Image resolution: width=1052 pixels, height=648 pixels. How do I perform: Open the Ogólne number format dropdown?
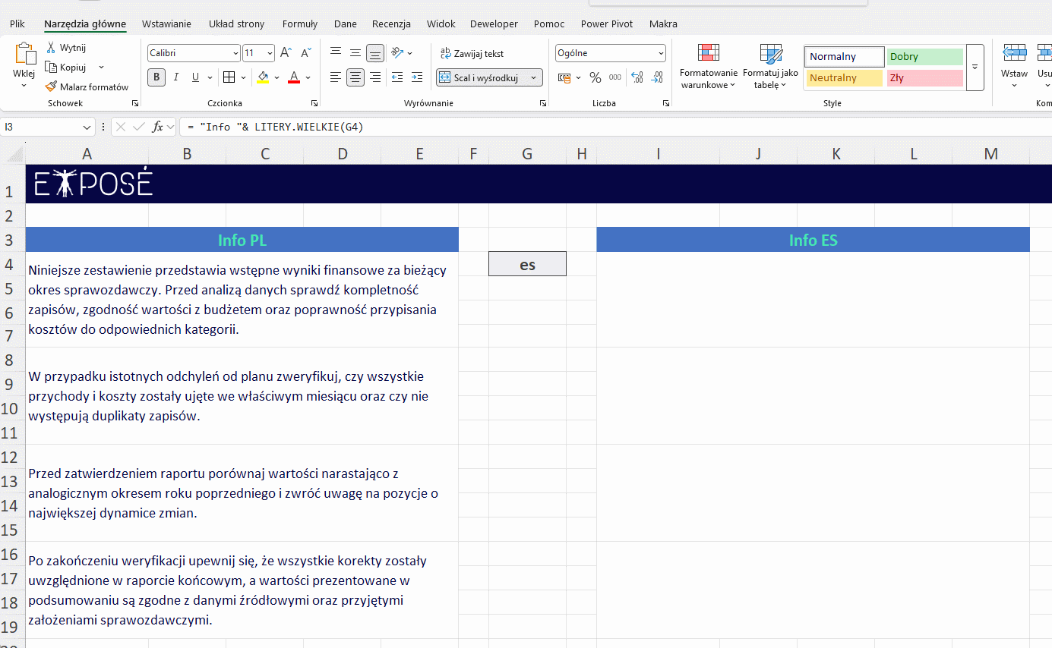point(661,54)
